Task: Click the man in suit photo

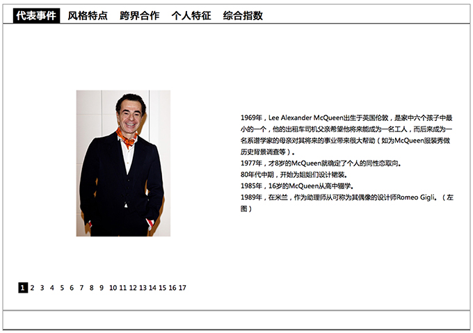Action: [x=123, y=163]
